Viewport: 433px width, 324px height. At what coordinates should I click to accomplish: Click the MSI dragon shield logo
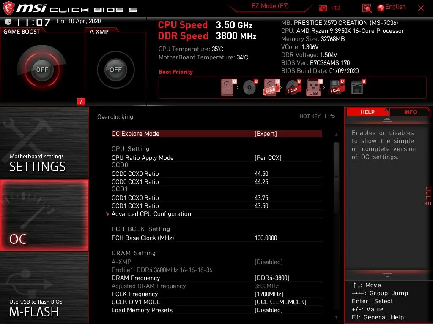pyautogui.click(x=8, y=8)
